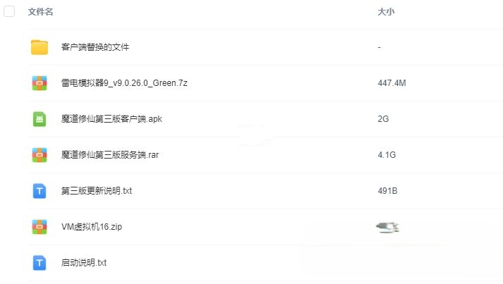Screen dimensions: 503x284
Task: Open the yellow folder icon for 客户端替换的文件
Action: point(40,47)
